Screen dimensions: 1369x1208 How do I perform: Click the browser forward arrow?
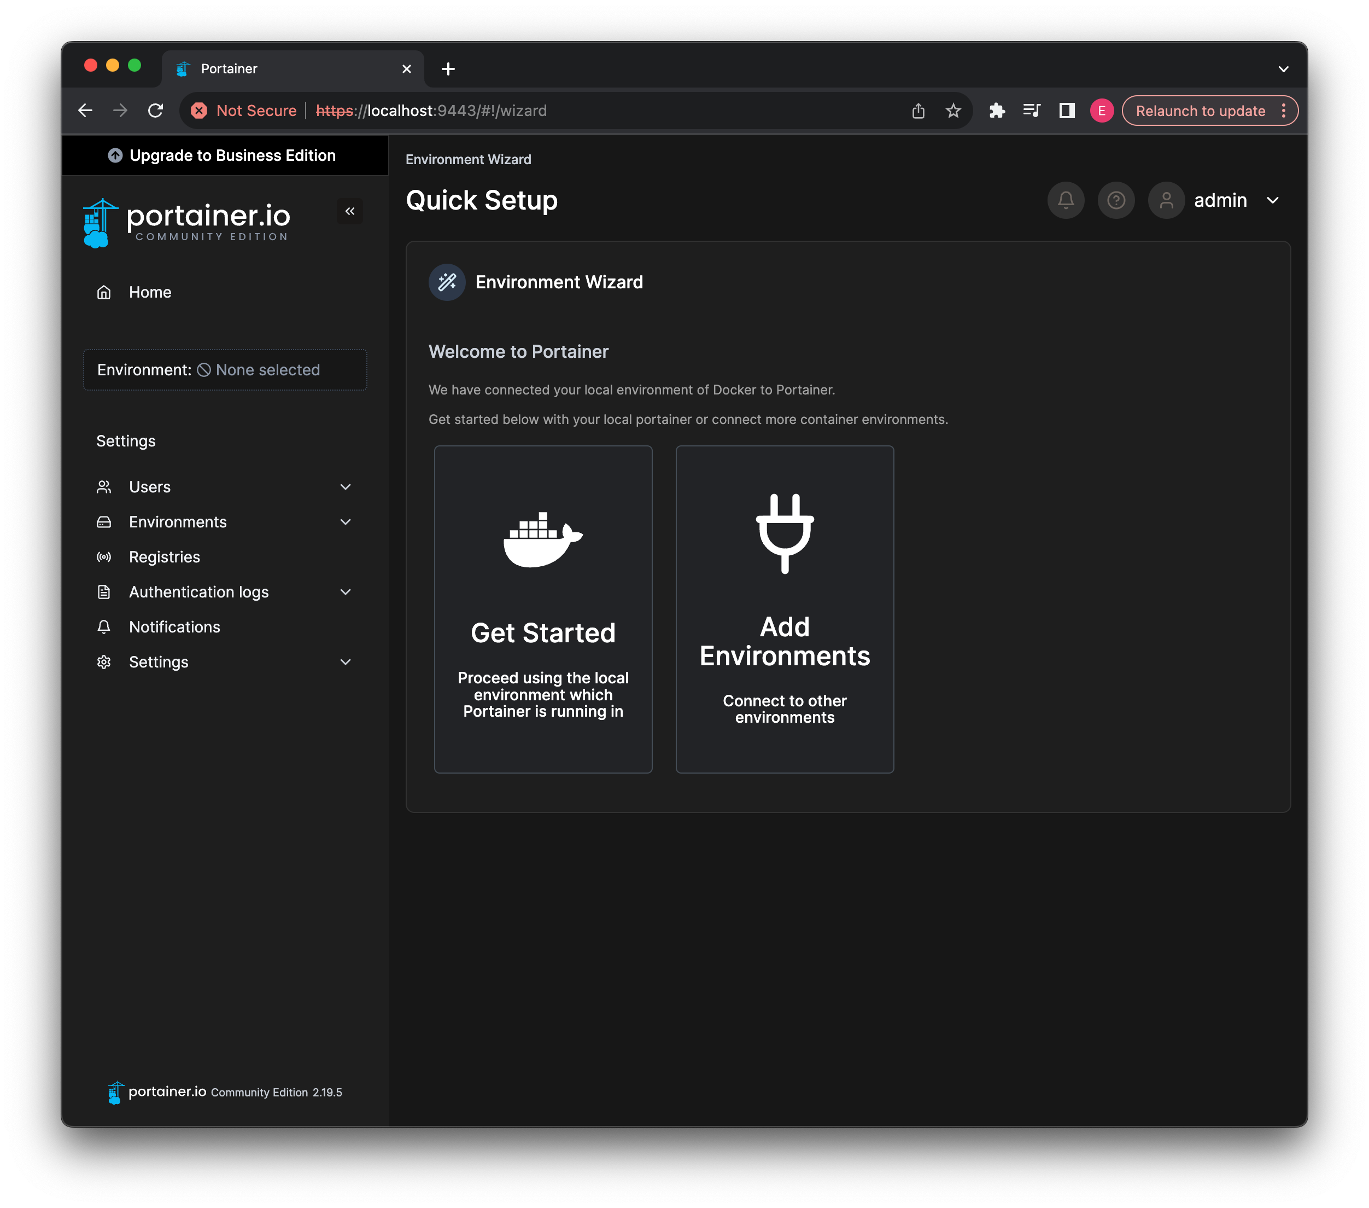120,111
